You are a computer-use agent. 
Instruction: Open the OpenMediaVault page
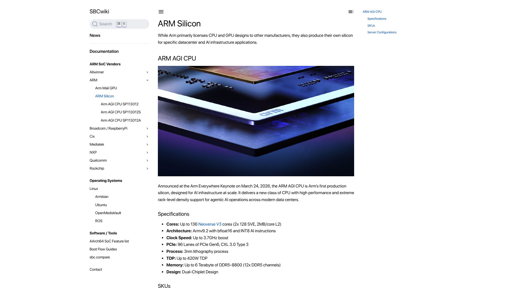pyautogui.click(x=108, y=213)
